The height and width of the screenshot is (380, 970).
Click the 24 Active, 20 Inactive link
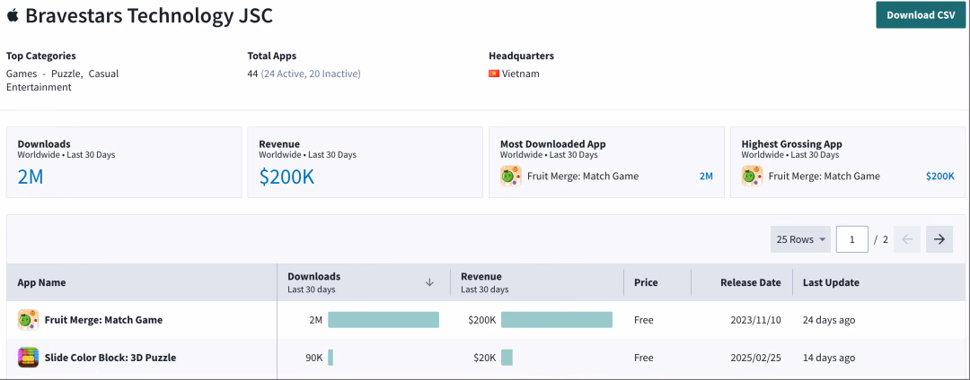(x=311, y=74)
